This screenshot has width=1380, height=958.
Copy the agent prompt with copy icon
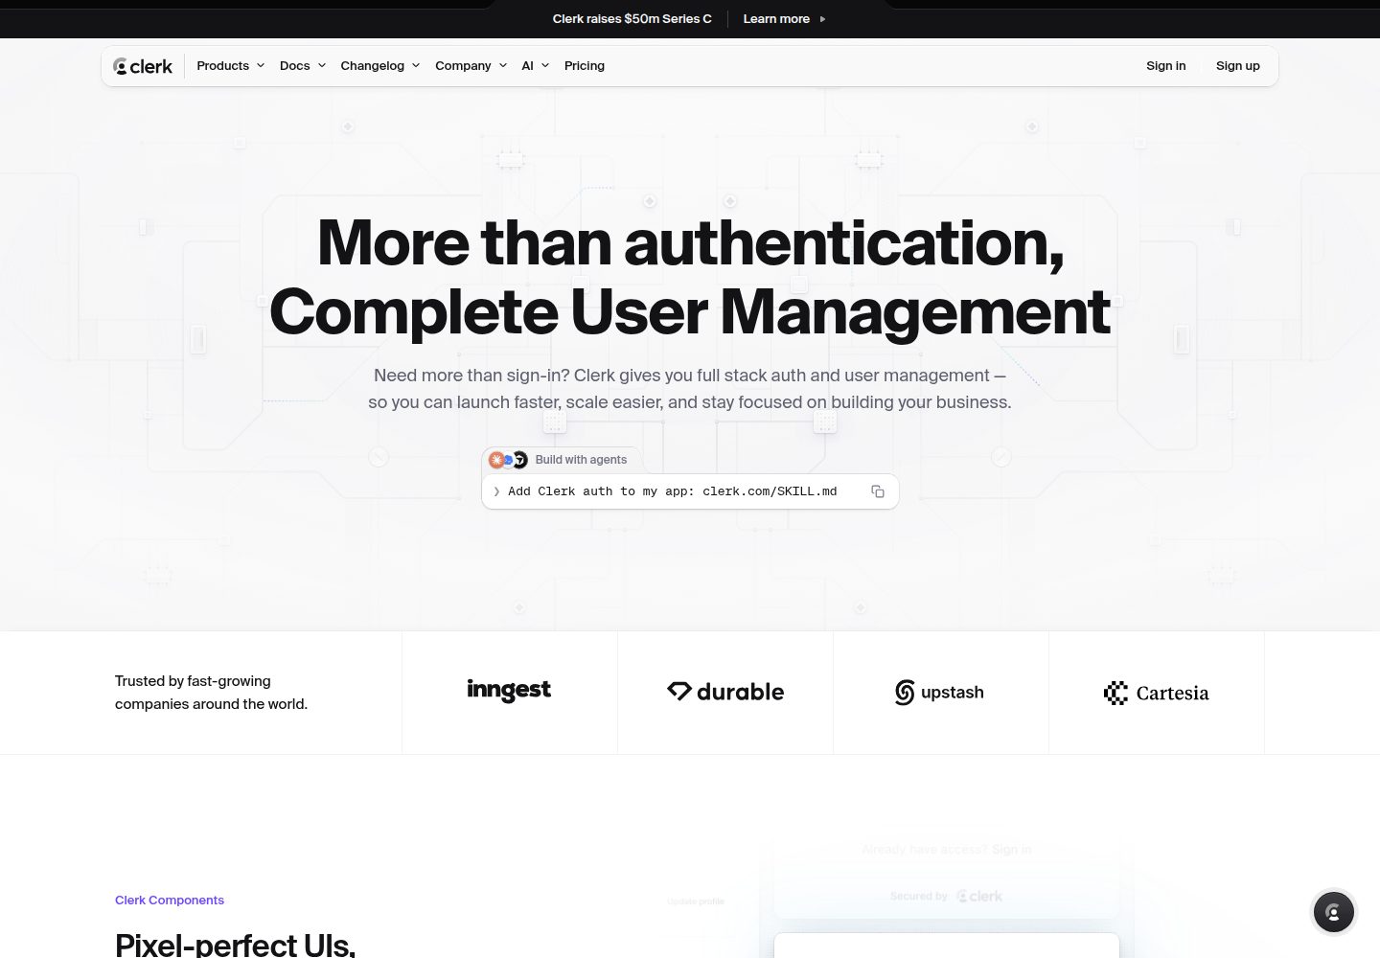click(x=878, y=491)
